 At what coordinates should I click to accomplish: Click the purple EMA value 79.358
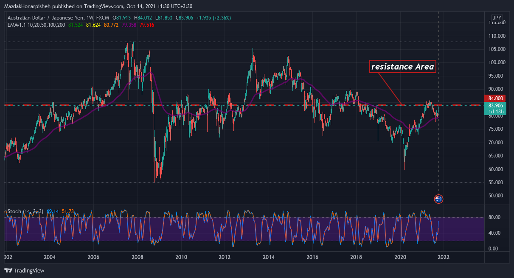click(129, 25)
